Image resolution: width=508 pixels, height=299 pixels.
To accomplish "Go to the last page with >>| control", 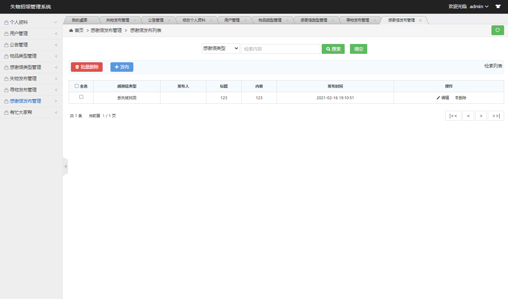I will point(496,115).
